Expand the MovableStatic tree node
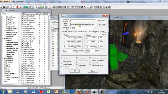 5,74
